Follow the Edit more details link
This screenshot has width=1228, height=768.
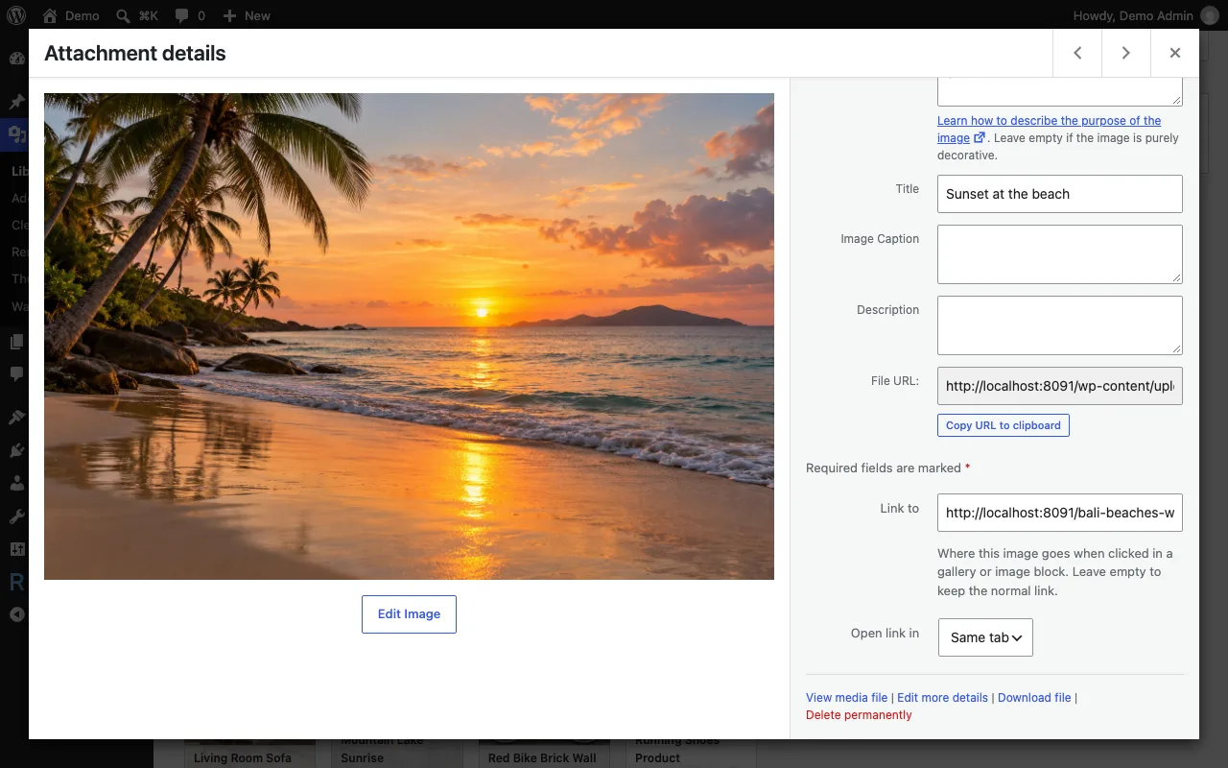[x=942, y=698]
